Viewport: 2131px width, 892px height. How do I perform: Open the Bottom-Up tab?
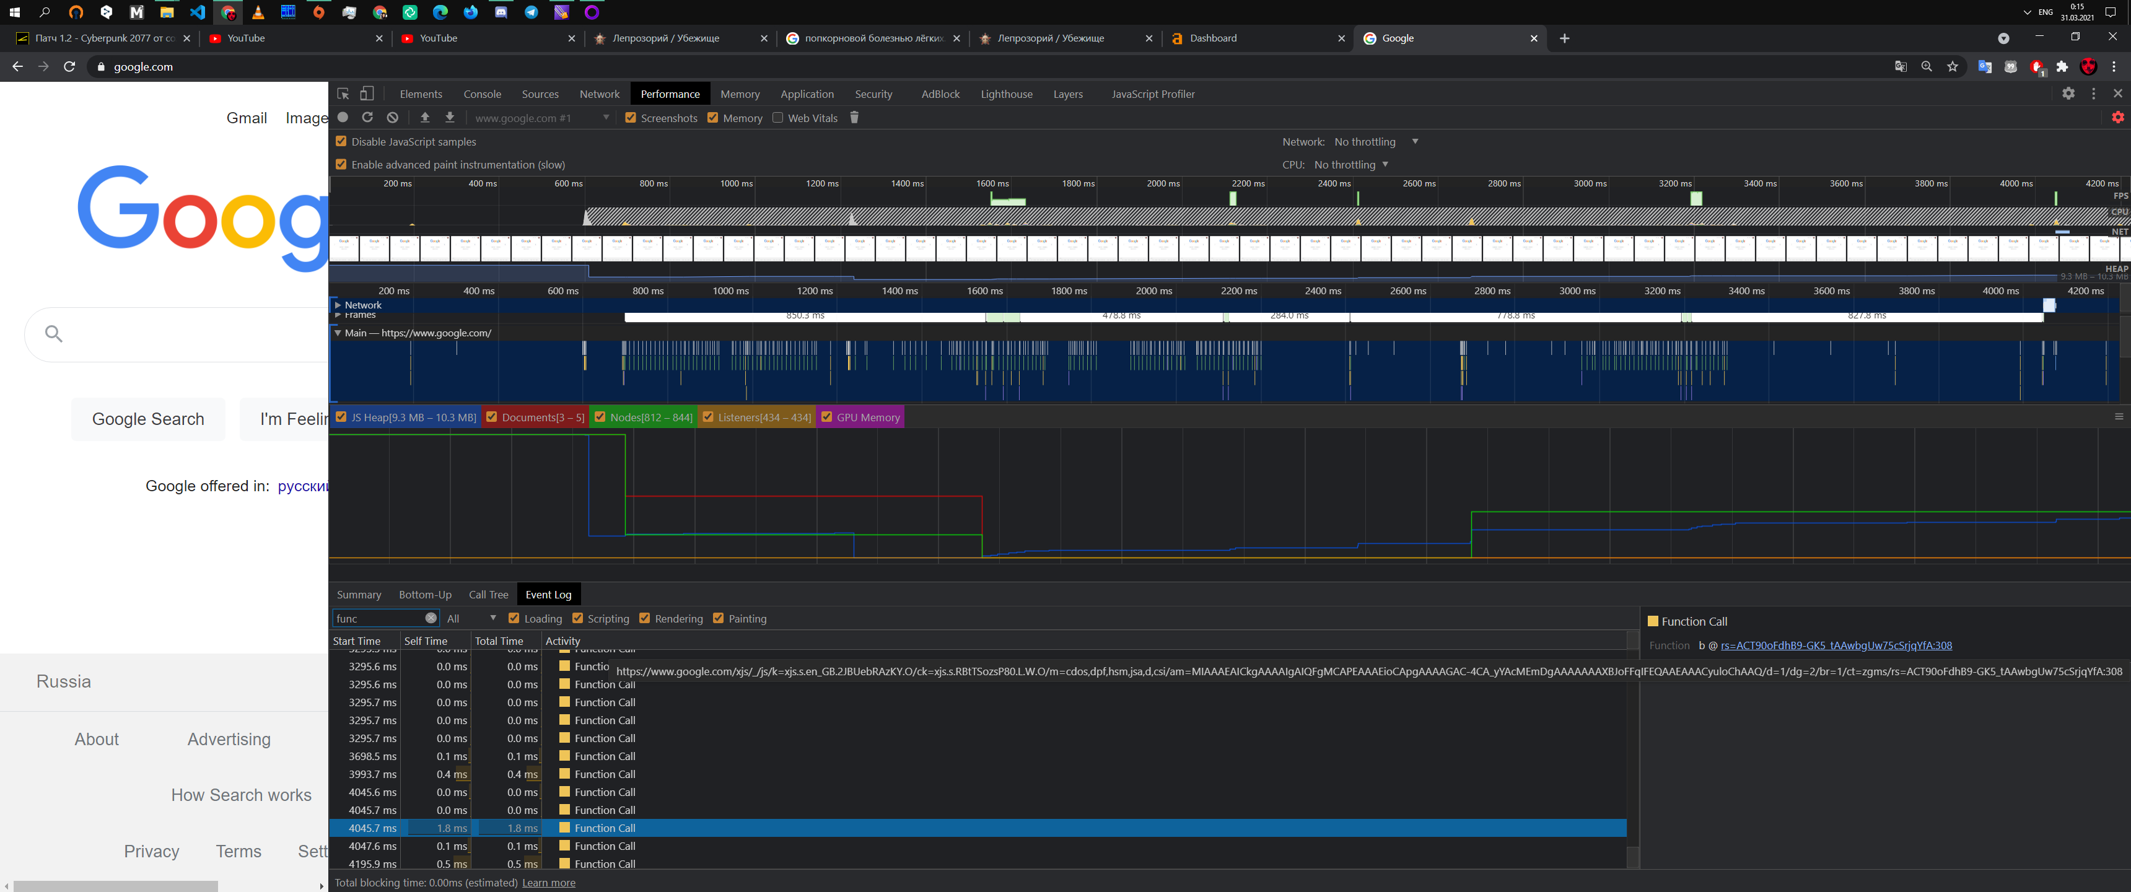click(x=424, y=594)
